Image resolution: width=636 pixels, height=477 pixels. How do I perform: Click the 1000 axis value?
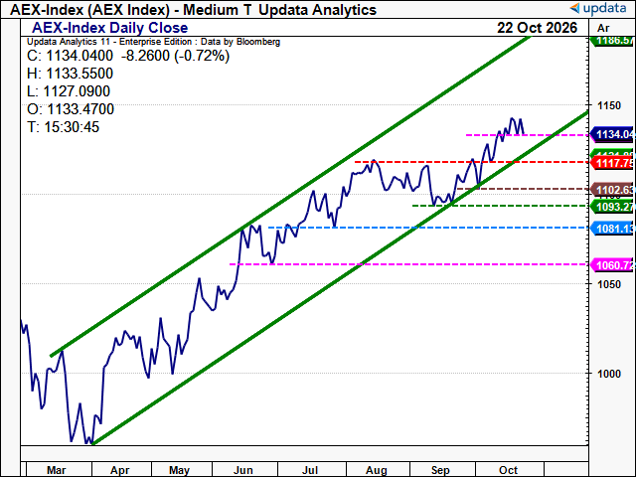tap(609, 374)
